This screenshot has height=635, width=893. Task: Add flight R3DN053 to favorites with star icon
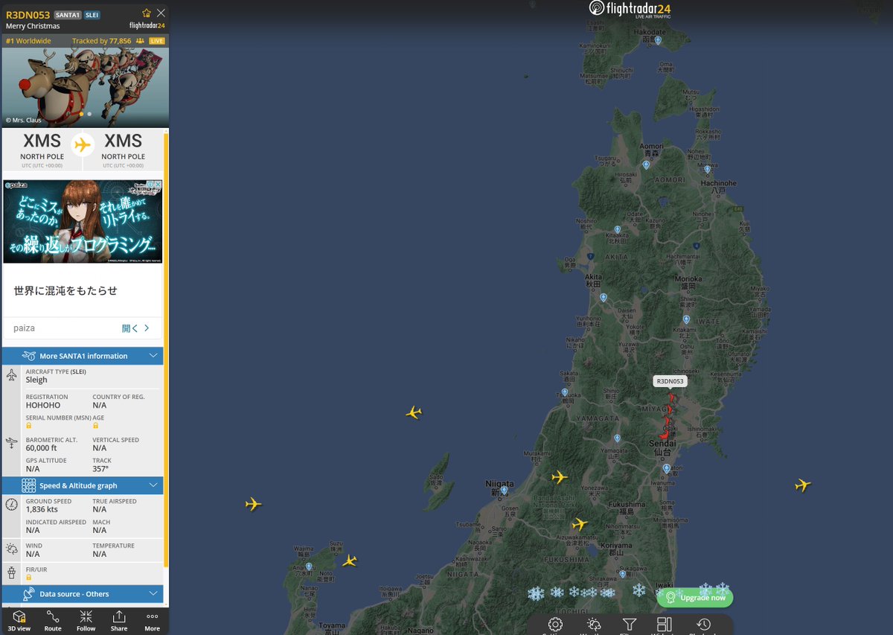147,13
